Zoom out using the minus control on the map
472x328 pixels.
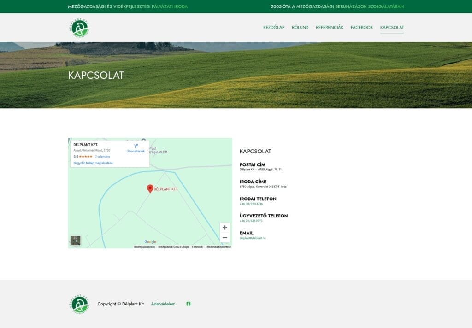[225, 237]
